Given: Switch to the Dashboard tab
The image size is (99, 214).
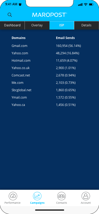Looking at the screenshot, I should [x=12, y=25].
